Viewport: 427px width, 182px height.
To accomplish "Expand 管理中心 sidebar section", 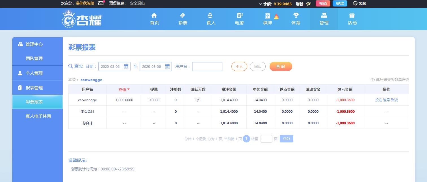I will point(37,44).
